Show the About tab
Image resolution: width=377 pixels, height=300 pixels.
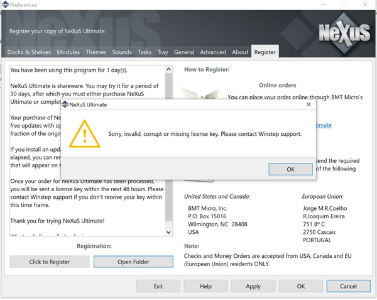(240, 52)
